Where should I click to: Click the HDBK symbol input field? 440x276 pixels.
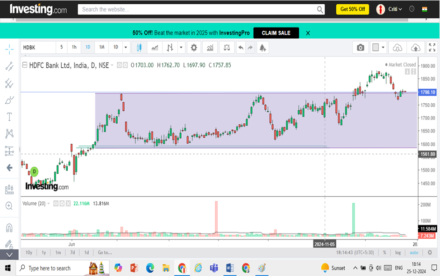point(38,48)
